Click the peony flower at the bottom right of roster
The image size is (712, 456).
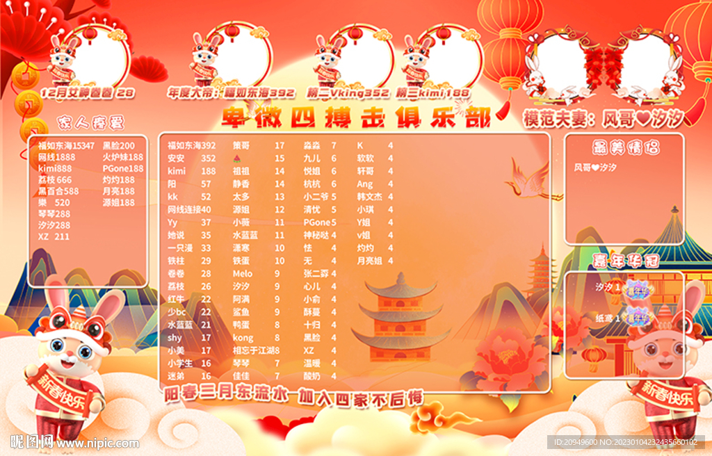(504, 361)
